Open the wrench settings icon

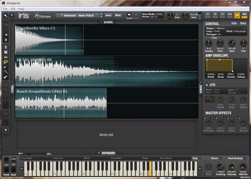point(6,15)
